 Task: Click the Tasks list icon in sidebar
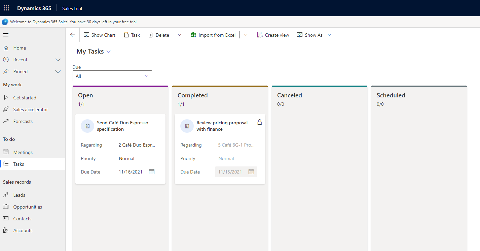[x=6, y=164]
